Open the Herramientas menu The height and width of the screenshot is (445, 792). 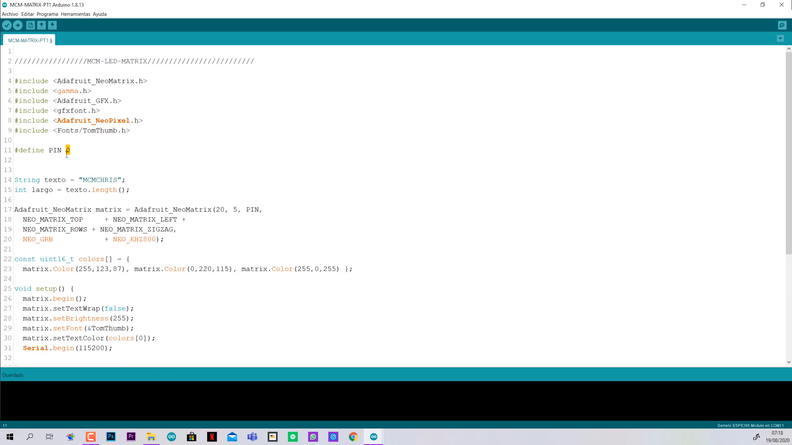pyautogui.click(x=75, y=14)
